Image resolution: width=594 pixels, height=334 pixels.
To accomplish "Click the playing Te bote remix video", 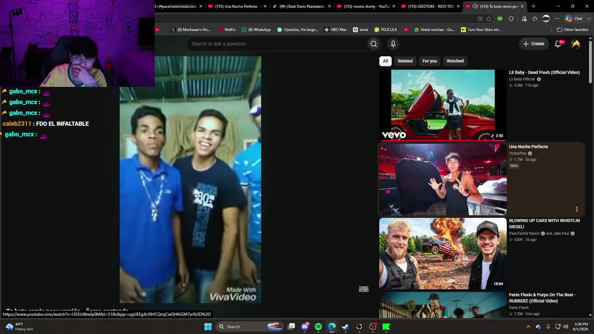I will click(x=190, y=180).
